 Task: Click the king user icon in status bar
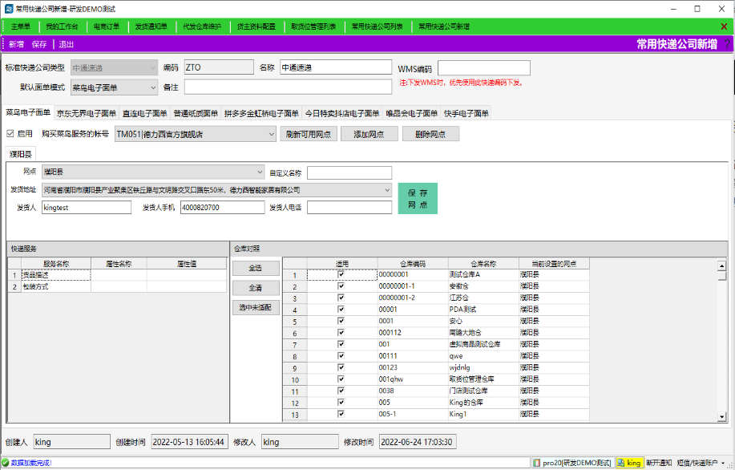click(x=620, y=463)
